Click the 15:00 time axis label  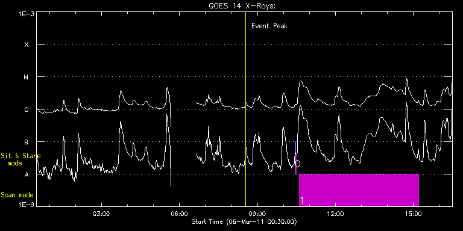(x=414, y=213)
